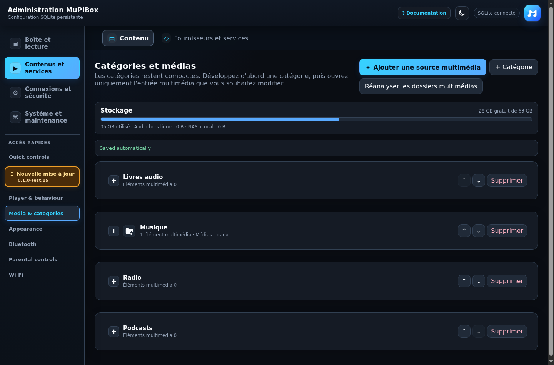Move Podcasts category up

coord(464,331)
